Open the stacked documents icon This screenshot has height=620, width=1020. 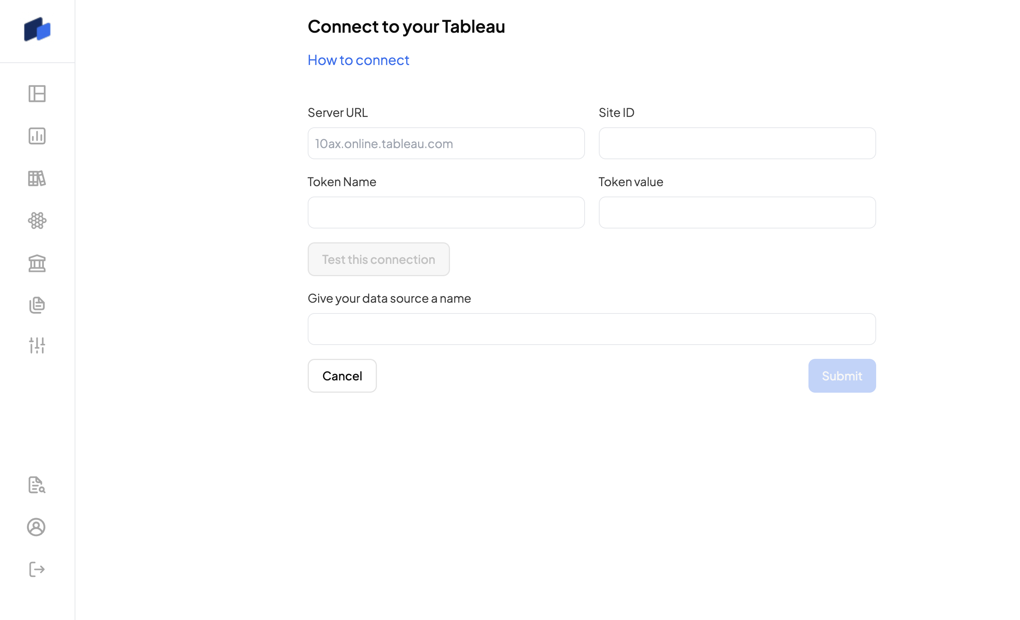37,305
